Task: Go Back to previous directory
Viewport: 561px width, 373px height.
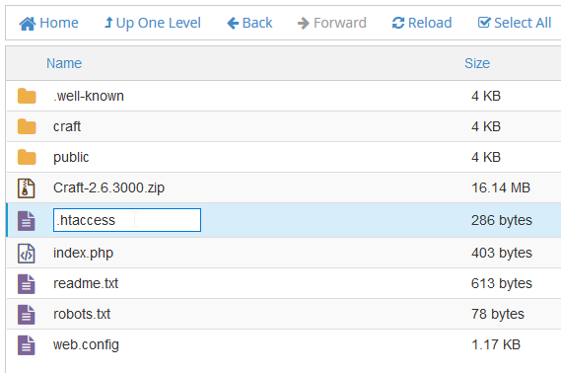Action: pos(249,23)
